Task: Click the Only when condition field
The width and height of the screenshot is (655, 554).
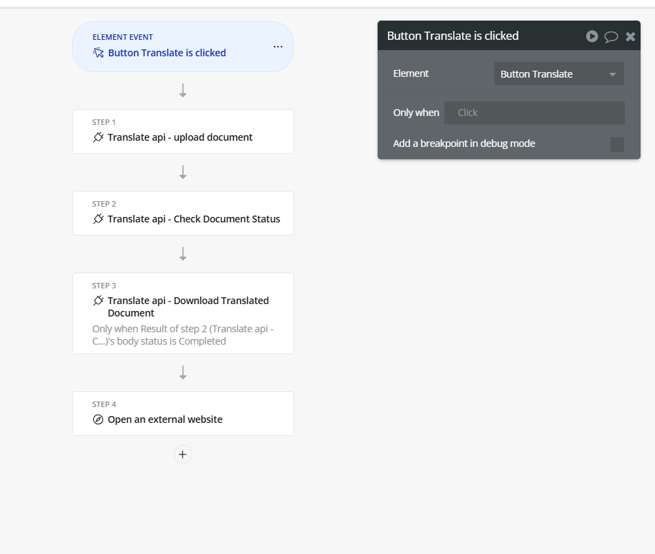Action: pos(534,113)
